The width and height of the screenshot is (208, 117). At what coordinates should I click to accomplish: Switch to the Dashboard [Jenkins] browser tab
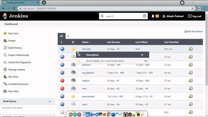tap(20, 3)
